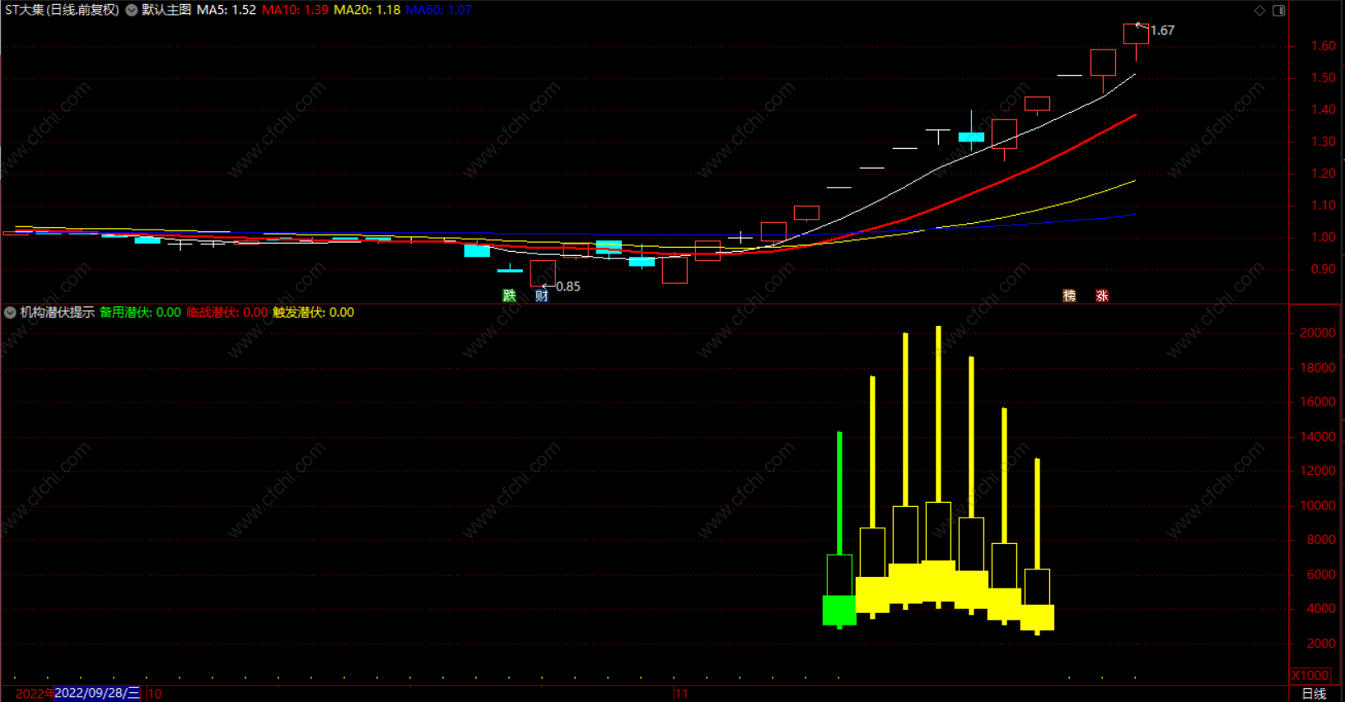
Task: Click the 1.67 high price label
Action: pos(1162,30)
